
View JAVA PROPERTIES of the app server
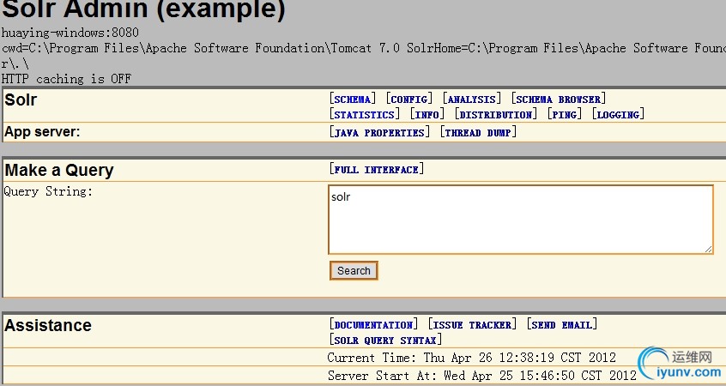point(379,132)
